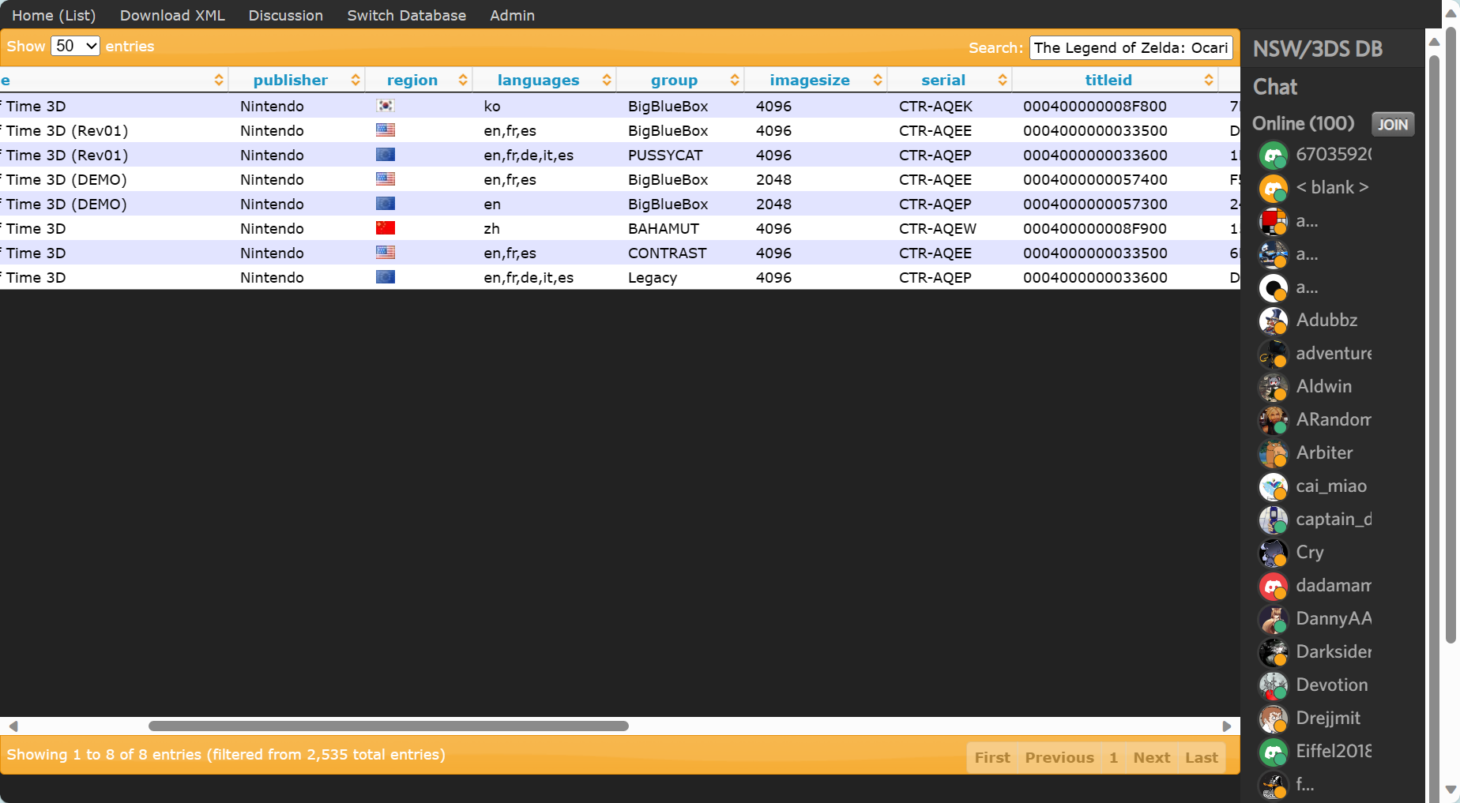The image size is (1460, 803).
Task: Sort table by group column
Action: click(x=680, y=80)
